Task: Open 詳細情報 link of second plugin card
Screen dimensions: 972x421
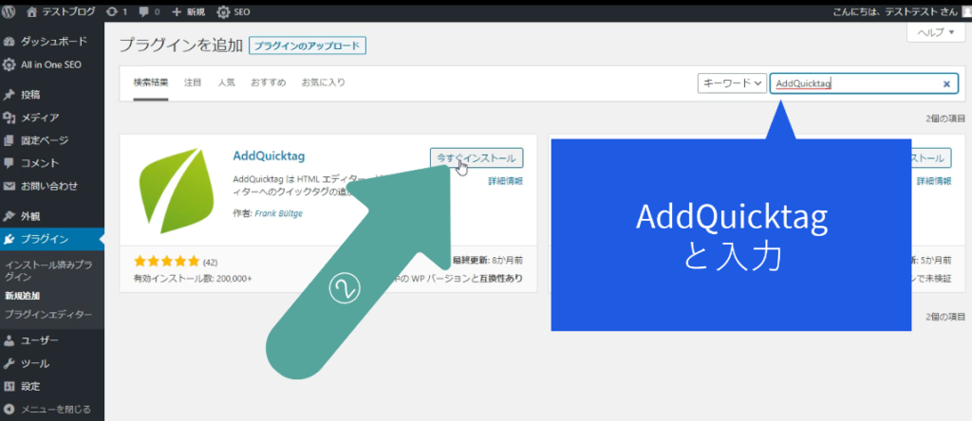Action: tap(934, 181)
